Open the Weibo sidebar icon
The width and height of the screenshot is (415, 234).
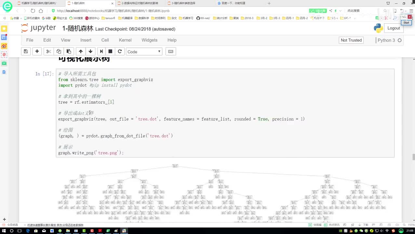[x=4, y=46]
